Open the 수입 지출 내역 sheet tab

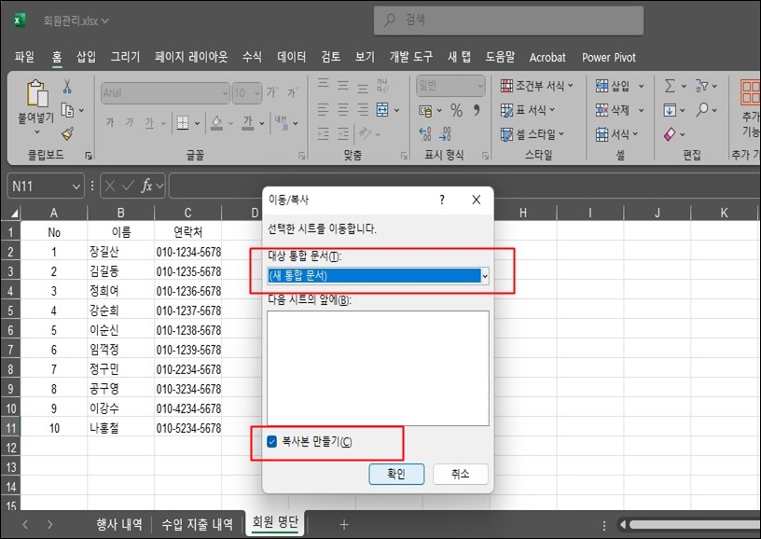point(196,524)
